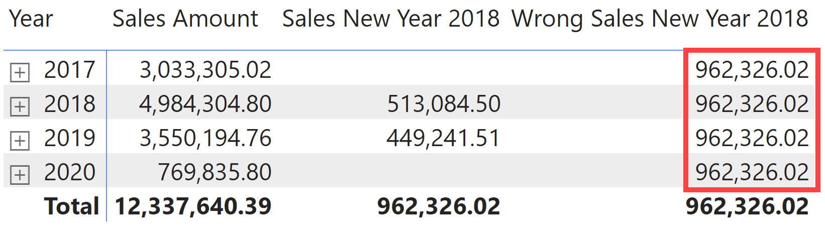This screenshot has height=229, width=825.
Task: Select the 12,337,640.39 total cell
Action: 193,206
